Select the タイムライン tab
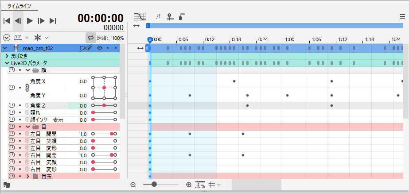Screen dimensions: 409x193 (19, 7)
